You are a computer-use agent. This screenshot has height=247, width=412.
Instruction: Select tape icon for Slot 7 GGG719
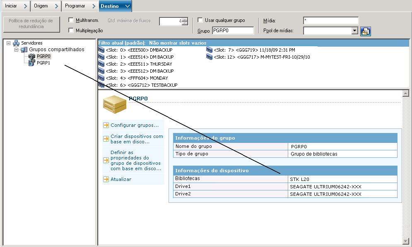[x=210, y=50]
